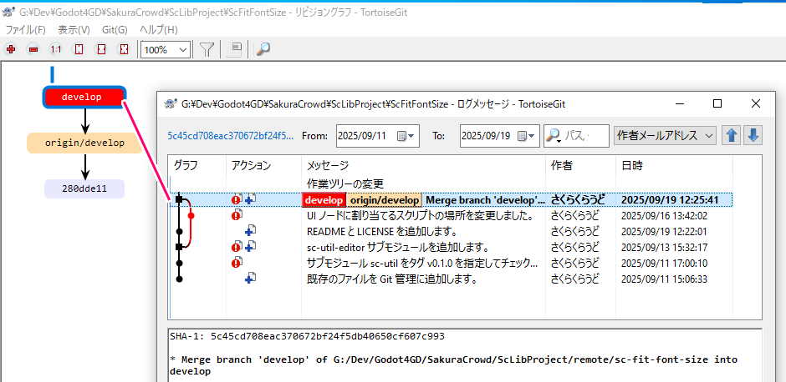This screenshot has height=382, width=786.
Task: Open the 作者メールアドレス dropdown
Action: point(666,135)
